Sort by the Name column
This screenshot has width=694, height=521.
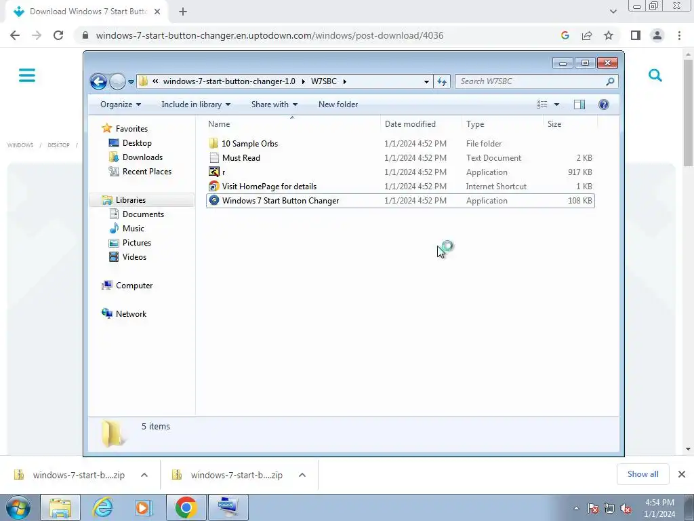click(292, 124)
